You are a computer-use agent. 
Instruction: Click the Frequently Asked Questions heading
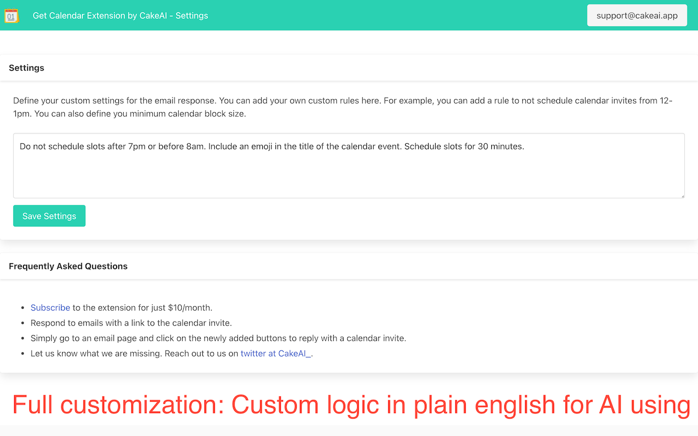pyautogui.click(x=68, y=266)
